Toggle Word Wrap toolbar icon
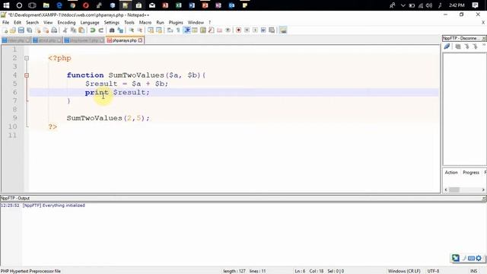Viewport: 487px width, 274px height. click(x=170, y=30)
